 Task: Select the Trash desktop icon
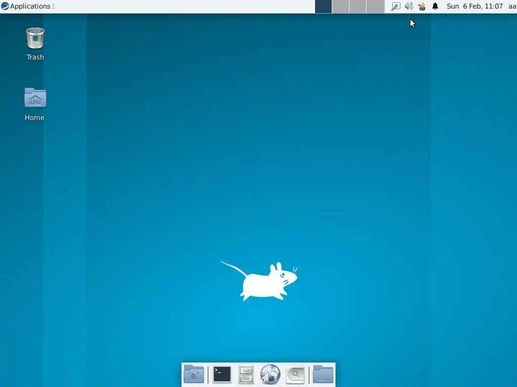point(35,38)
